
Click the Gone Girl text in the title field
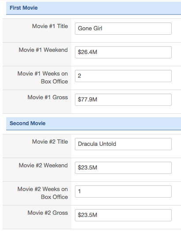click(90, 29)
